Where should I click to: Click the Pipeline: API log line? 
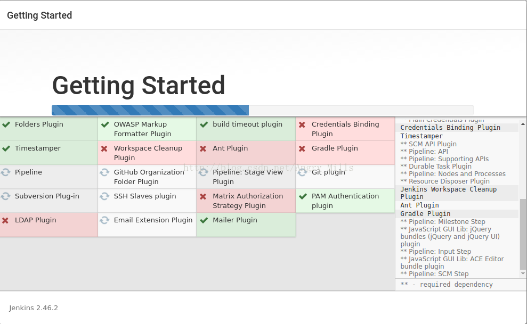[x=424, y=151]
